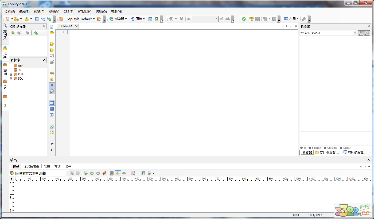This screenshot has width=374, height=219.
Task: Open the CSS sidebar tab
Action: [x=5, y=85]
